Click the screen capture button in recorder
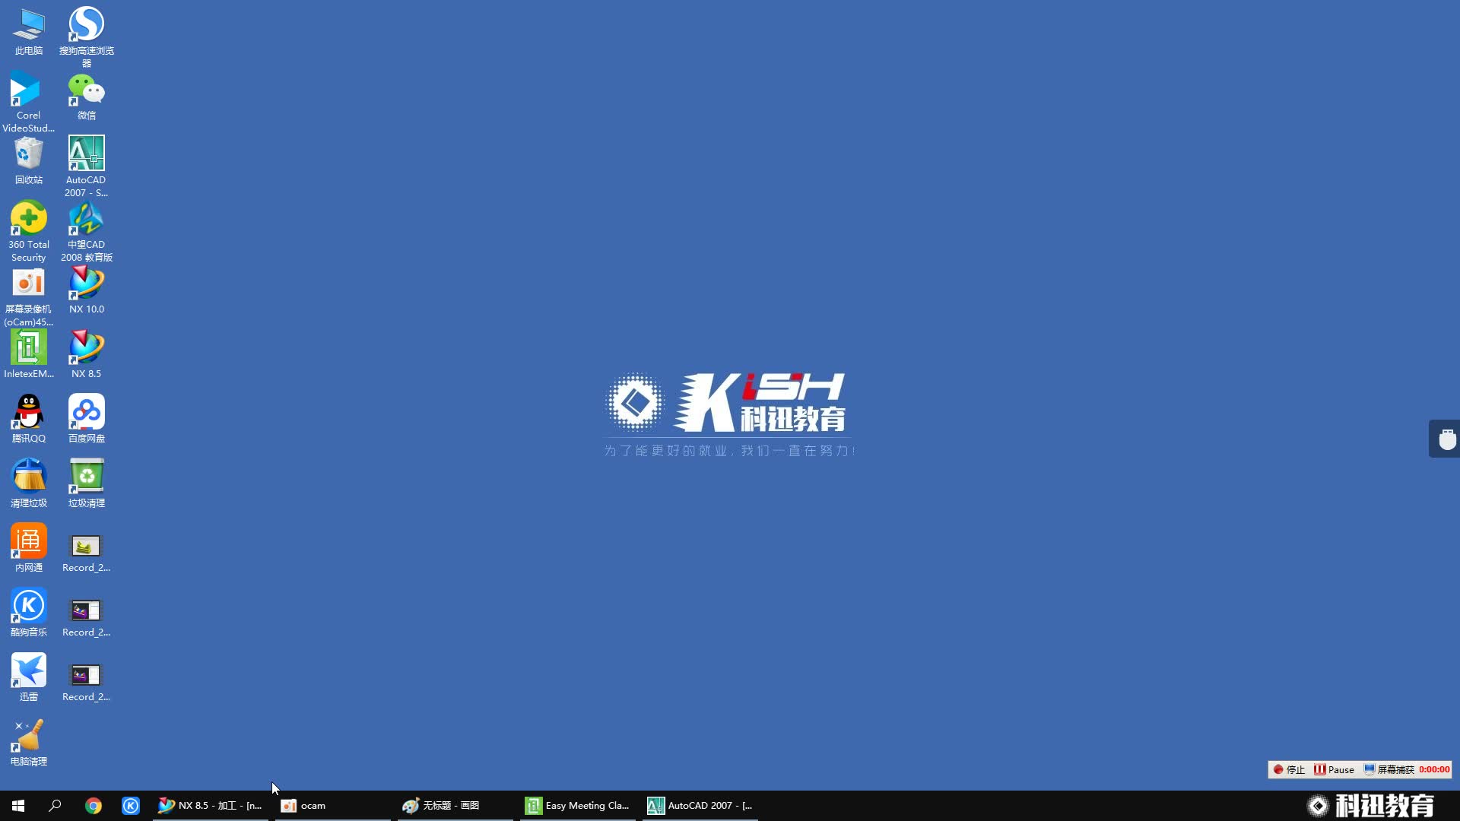The image size is (1460, 821). click(x=1389, y=769)
